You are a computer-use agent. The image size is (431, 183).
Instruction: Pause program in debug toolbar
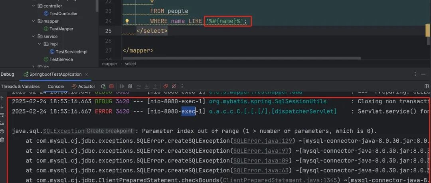click(x=130, y=86)
